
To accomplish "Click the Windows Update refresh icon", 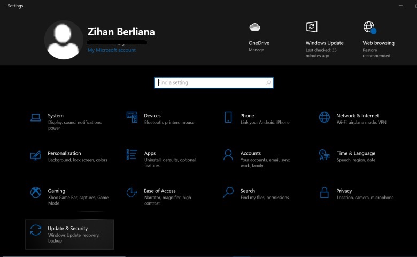I will coord(312,27).
